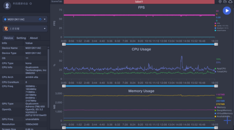Click the location pin icon in top bar
Image resolution: width=234 pixels, height=130 pixels.
tap(220, 2)
